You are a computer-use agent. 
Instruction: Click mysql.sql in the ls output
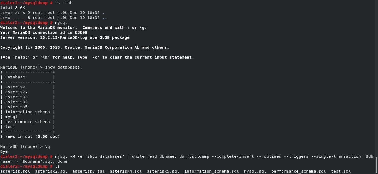click(x=255, y=171)
